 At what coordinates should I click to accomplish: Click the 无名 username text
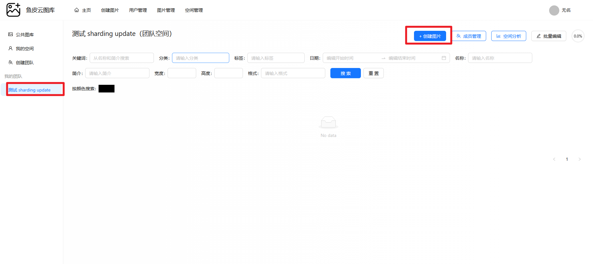[x=566, y=10]
